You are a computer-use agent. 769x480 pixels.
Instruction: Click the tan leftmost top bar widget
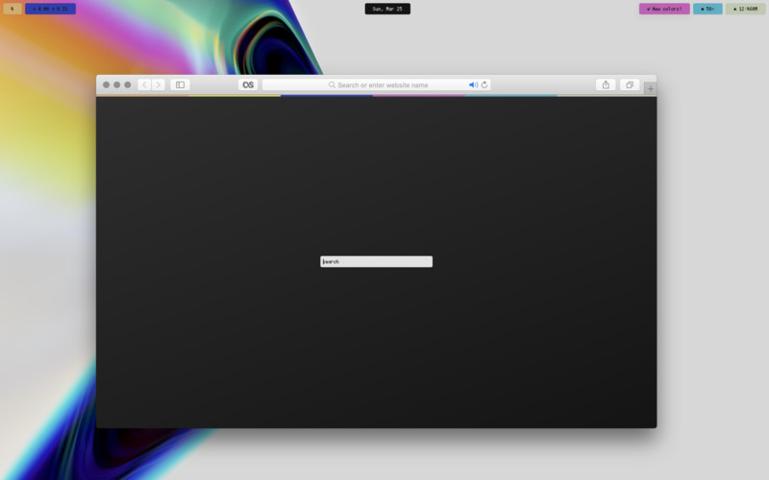pyautogui.click(x=12, y=9)
